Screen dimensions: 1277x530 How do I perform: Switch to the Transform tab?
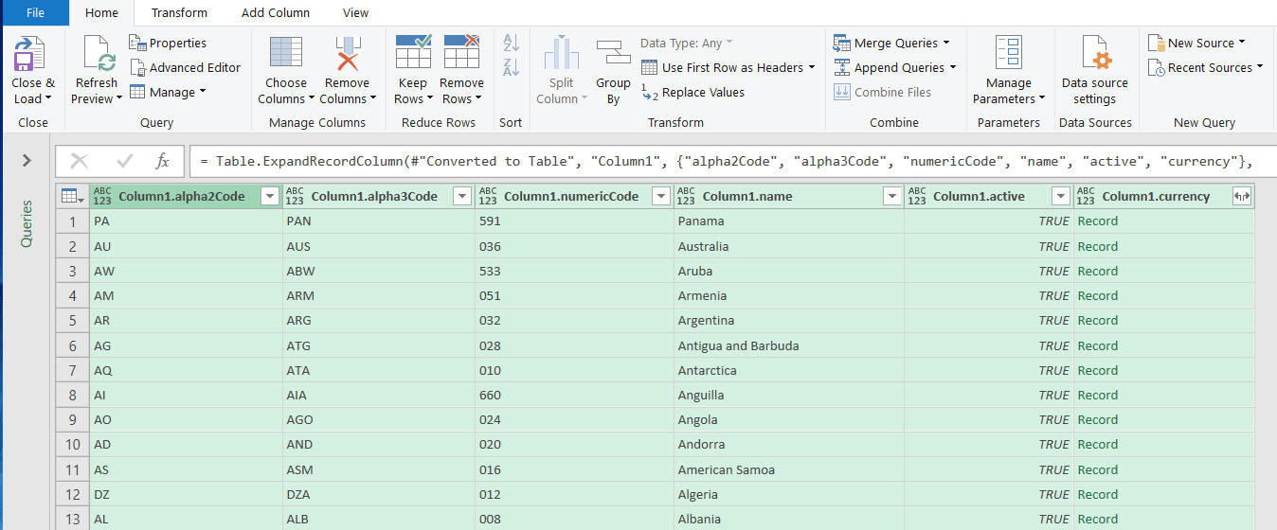coord(179,12)
